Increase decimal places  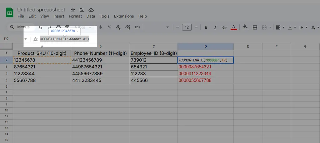[127, 27]
